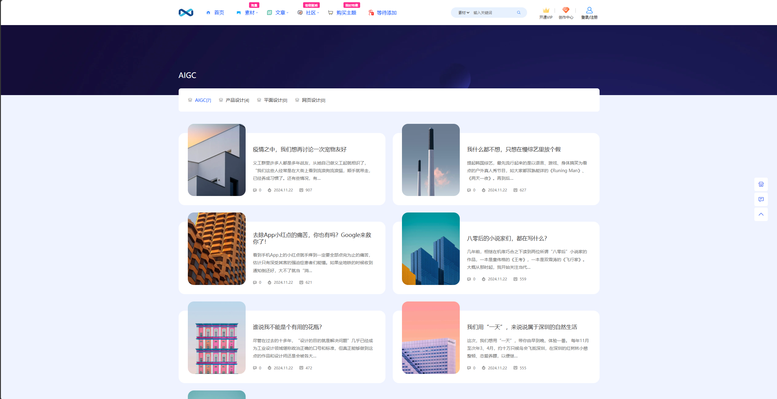This screenshot has width=777, height=399.
Task: Open the 首页 home menu item
Action: tap(215, 13)
